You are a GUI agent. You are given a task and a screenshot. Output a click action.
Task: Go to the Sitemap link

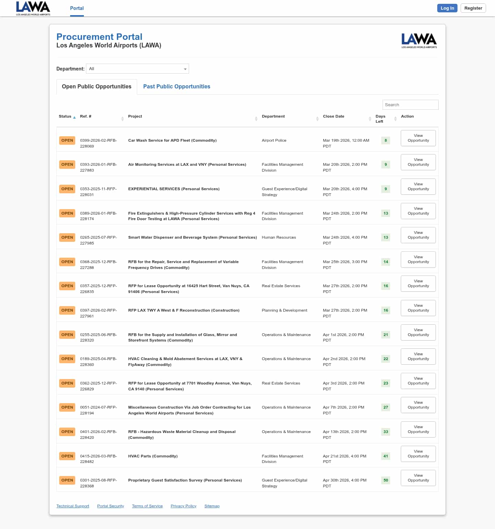212,506
